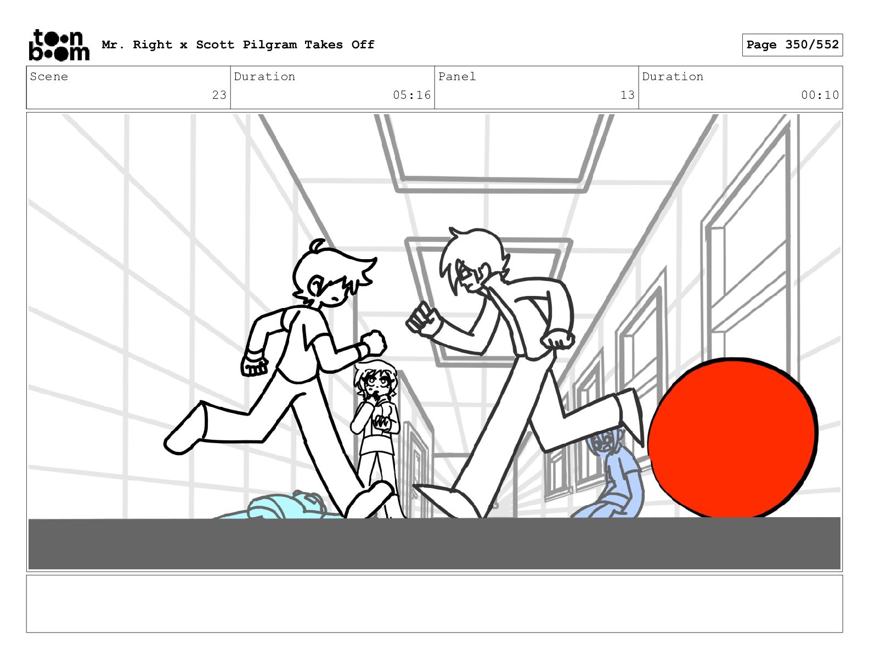Click the 'Page 350/552' indicator

[x=792, y=44]
